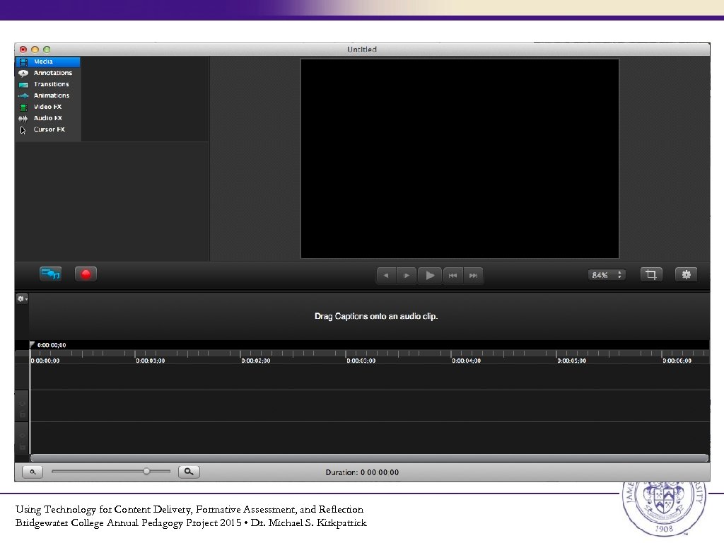Step forward one frame
The height and width of the screenshot is (543, 724).
pos(407,276)
